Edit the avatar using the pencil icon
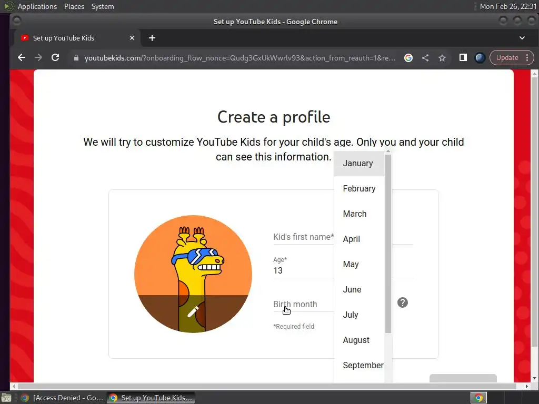The height and width of the screenshot is (404, 539). pos(193,311)
